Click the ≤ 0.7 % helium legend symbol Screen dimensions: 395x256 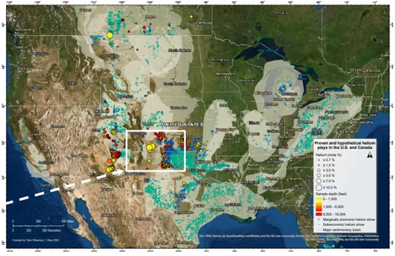(x=319, y=161)
